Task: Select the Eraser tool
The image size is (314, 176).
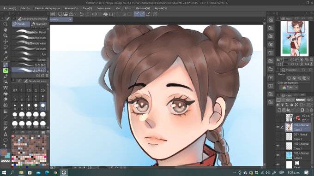Action: coord(6,99)
